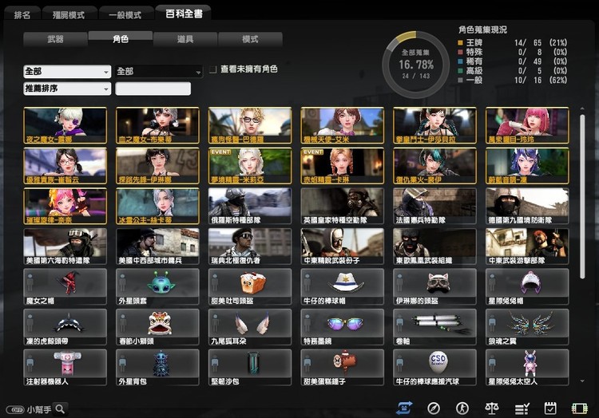Viewport: 599px width, 418px height.
Task: Click the film strip icon at bottom right
Action: 579,408
